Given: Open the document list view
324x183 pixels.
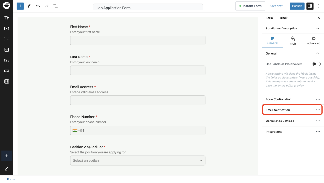Looking at the screenshot, I should pos(56,6).
